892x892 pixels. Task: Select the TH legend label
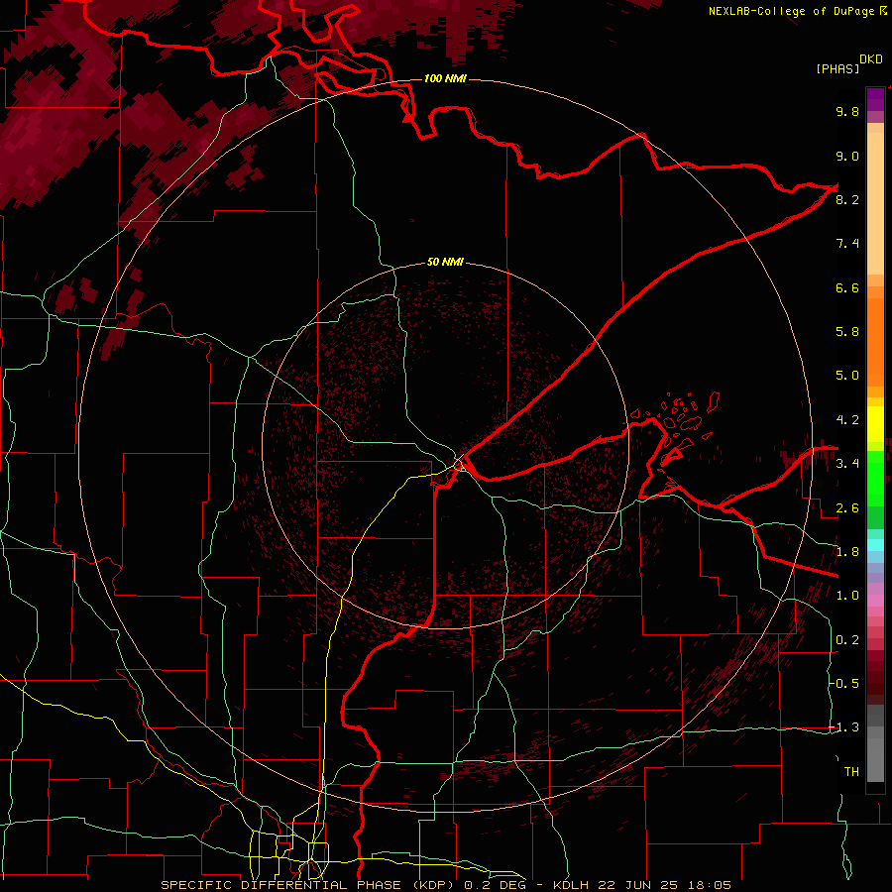[x=851, y=772]
